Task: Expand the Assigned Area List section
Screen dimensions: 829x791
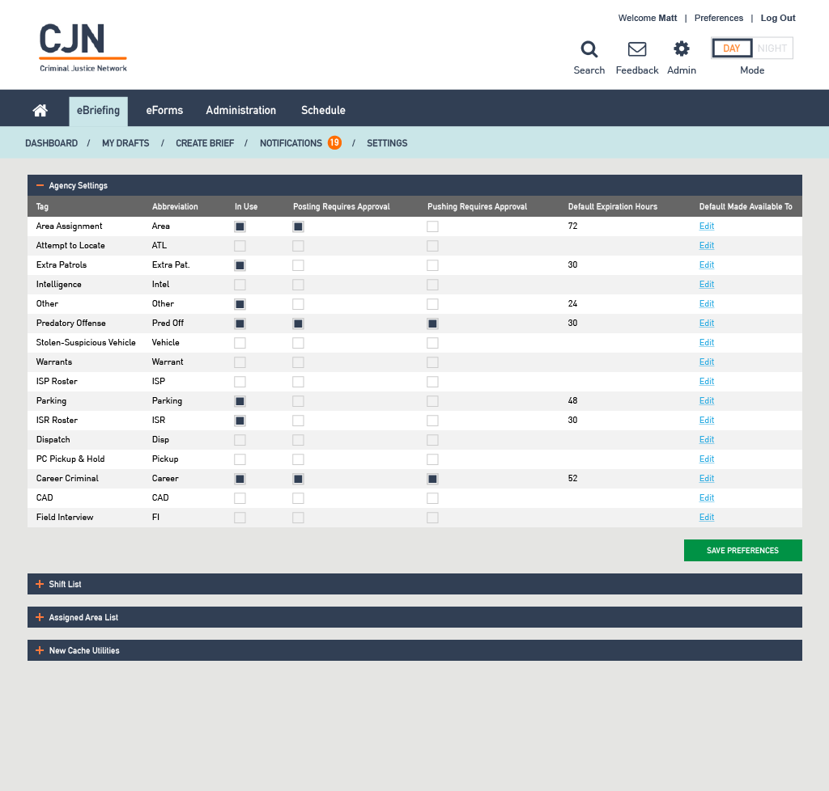Action: pos(39,617)
